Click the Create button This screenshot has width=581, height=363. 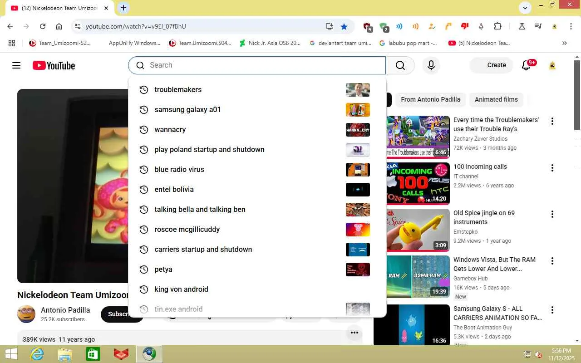click(x=492, y=65)
